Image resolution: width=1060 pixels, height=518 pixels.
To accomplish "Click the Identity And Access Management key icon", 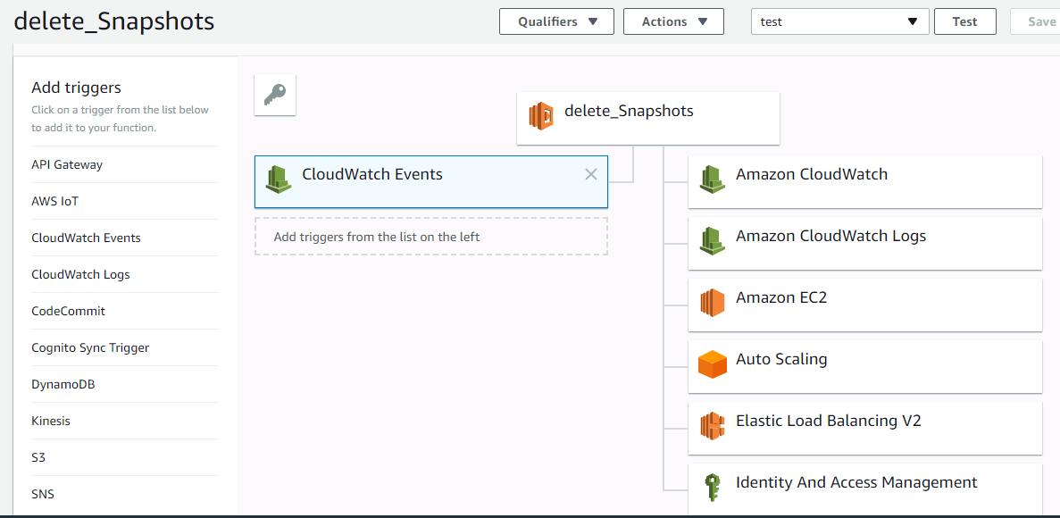I will (x=712, y=488).
